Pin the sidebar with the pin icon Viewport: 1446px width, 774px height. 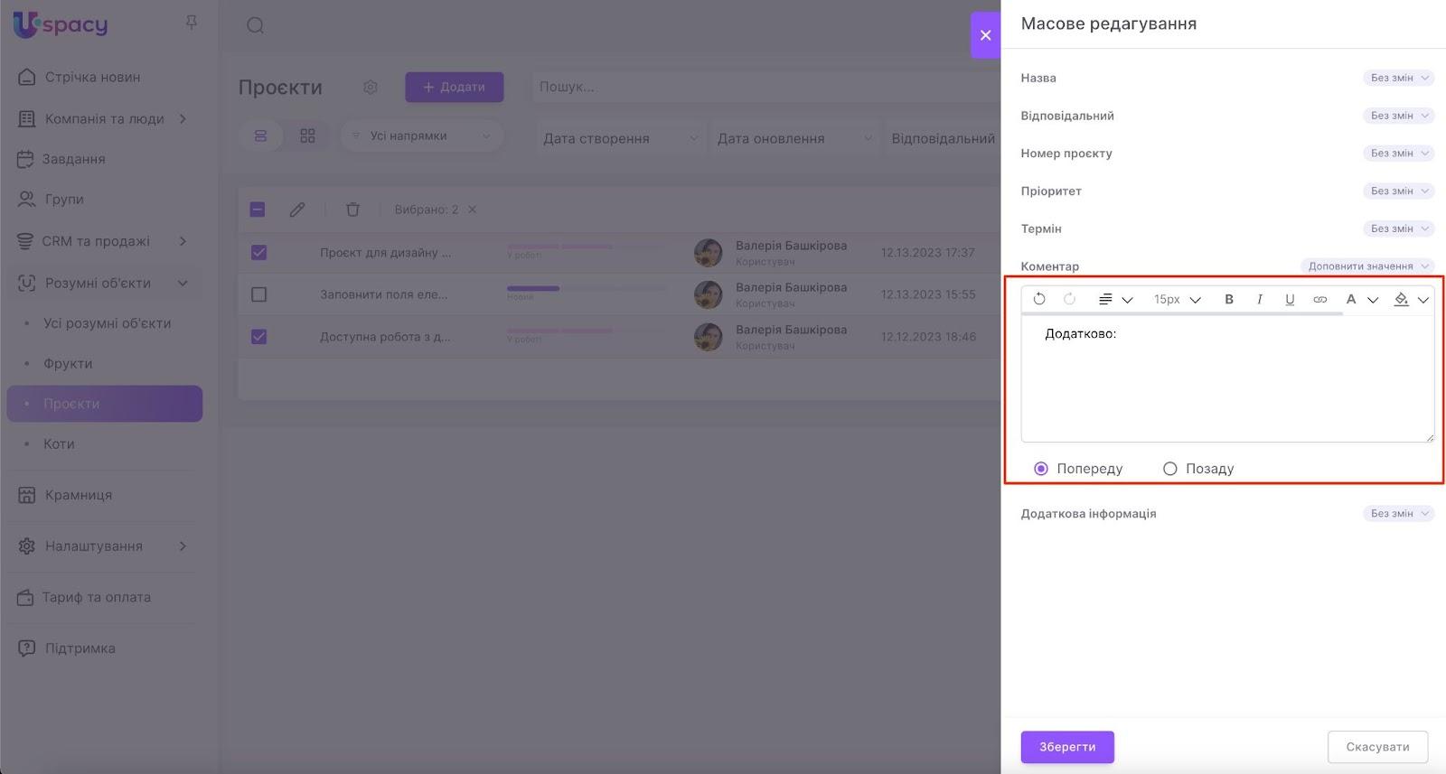click(x=192, y=23)
